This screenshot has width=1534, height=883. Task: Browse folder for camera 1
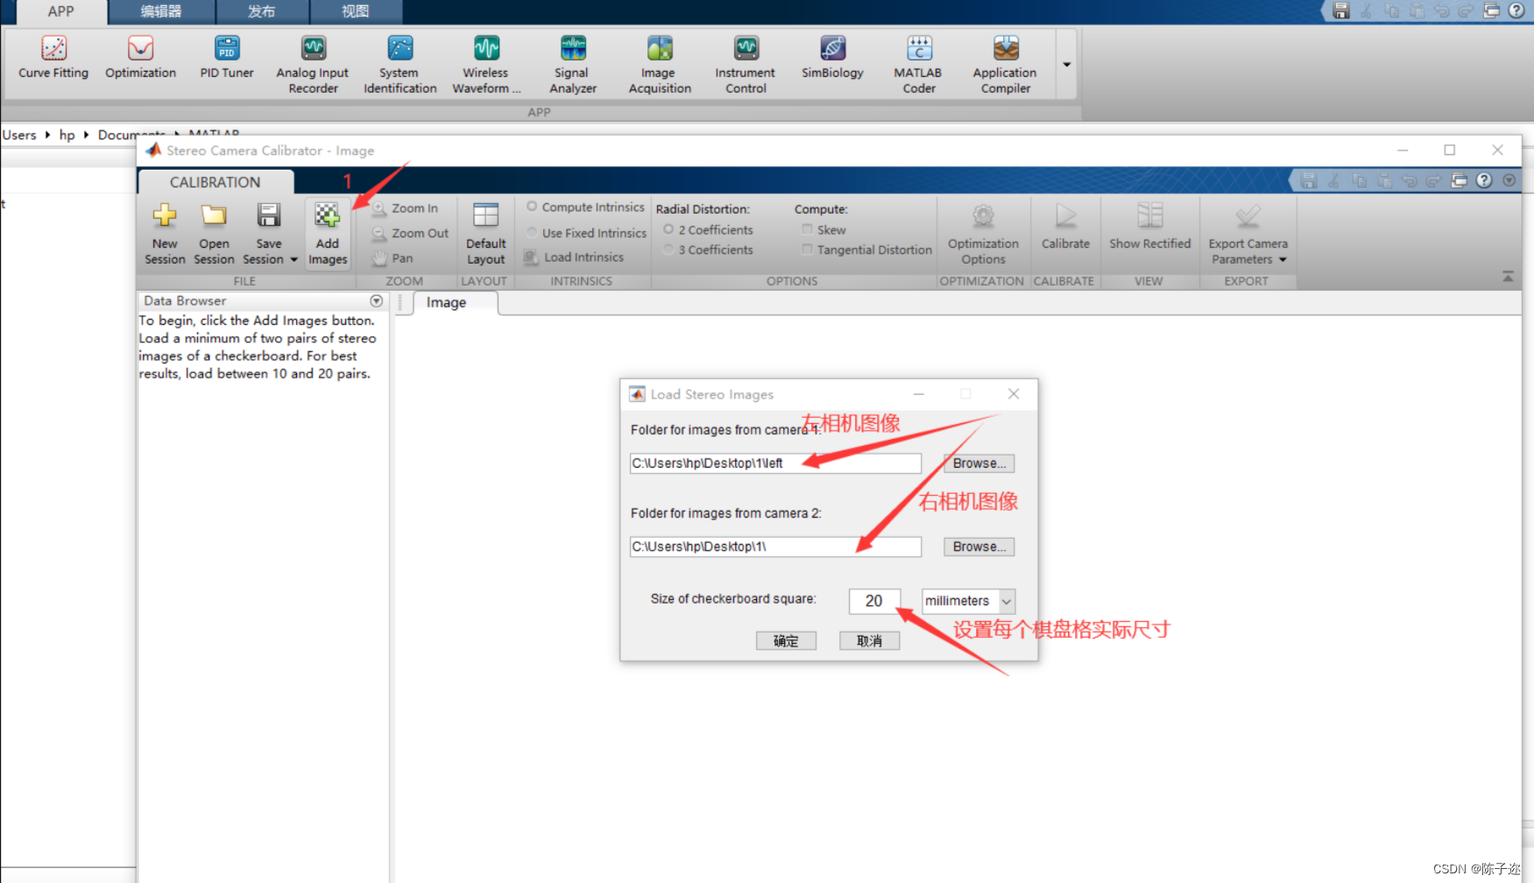coord(979,463)
